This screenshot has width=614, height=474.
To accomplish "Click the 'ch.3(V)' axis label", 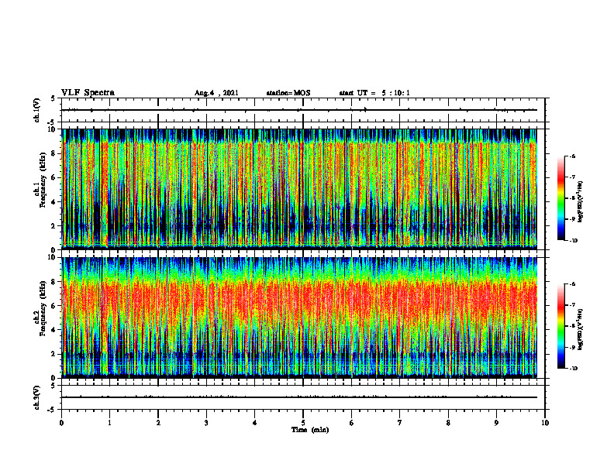I will [36, 397].
